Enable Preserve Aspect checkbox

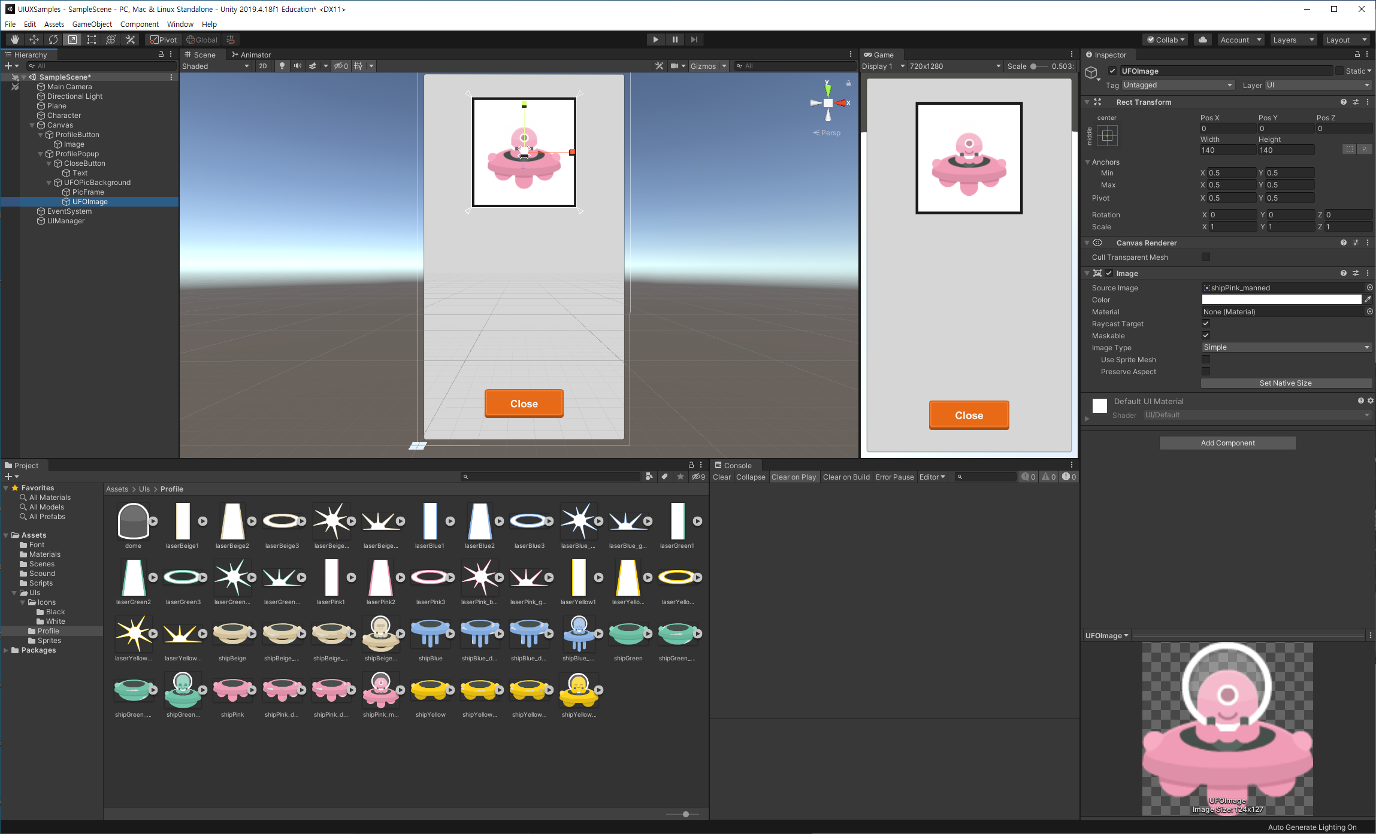[1206, 372]
